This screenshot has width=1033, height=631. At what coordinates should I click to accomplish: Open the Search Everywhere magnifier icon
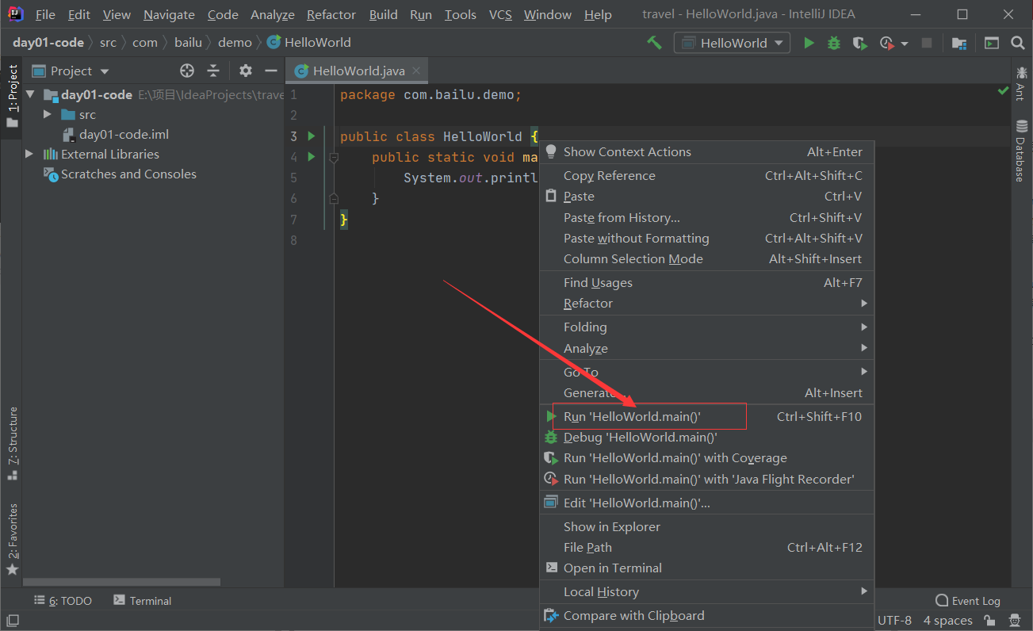click(1018, 43)
